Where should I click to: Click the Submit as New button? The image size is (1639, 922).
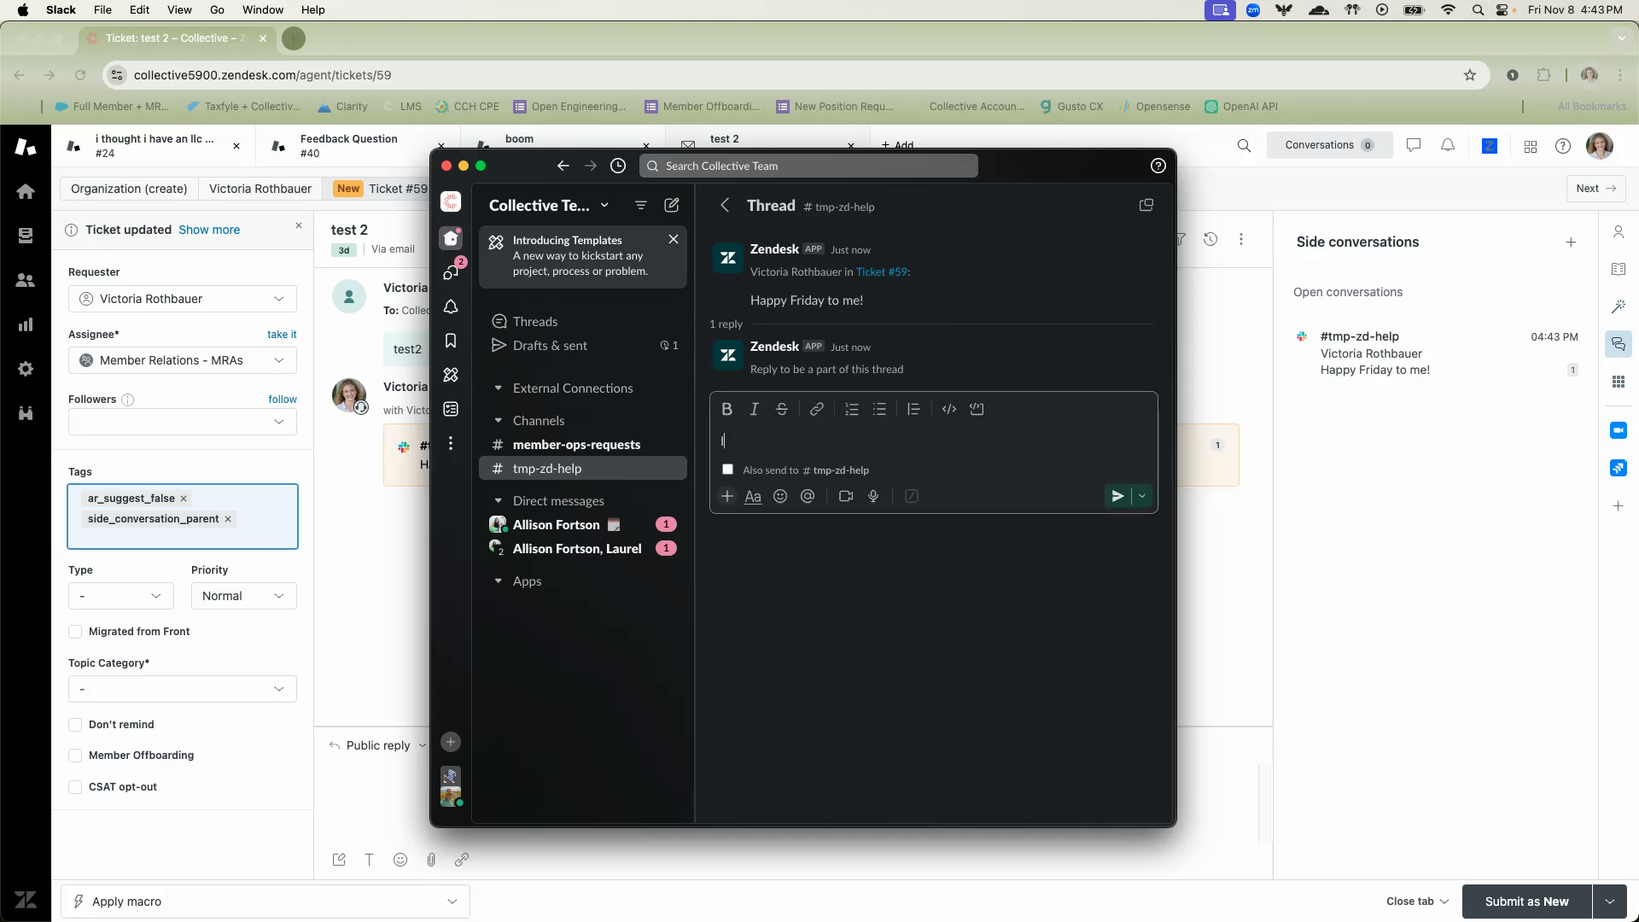pos(1526,902)
